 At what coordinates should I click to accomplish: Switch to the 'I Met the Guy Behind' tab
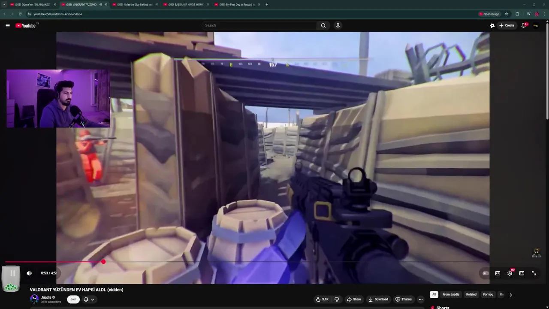coord(135,4)
